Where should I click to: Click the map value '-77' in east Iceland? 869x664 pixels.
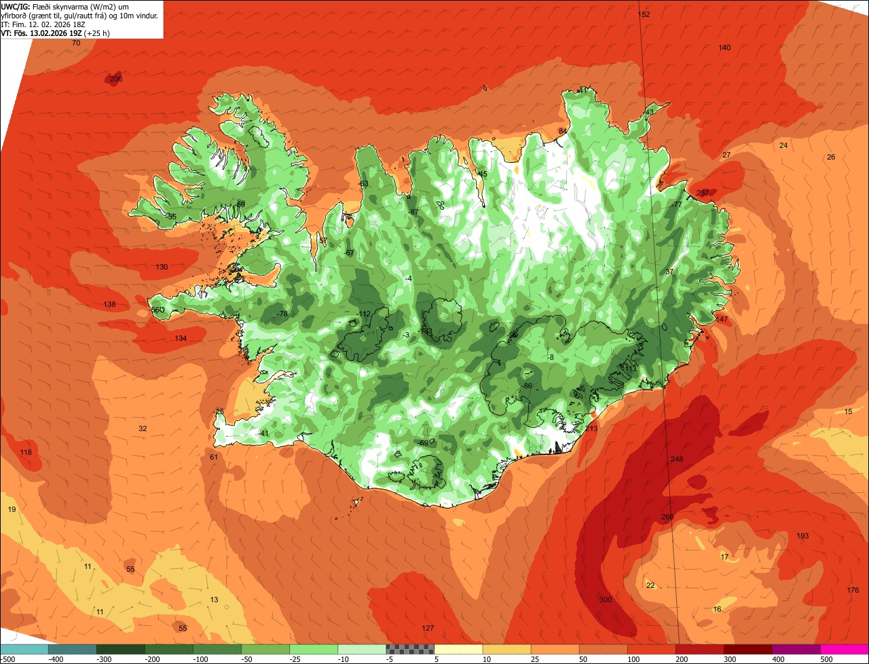[676, 205]
